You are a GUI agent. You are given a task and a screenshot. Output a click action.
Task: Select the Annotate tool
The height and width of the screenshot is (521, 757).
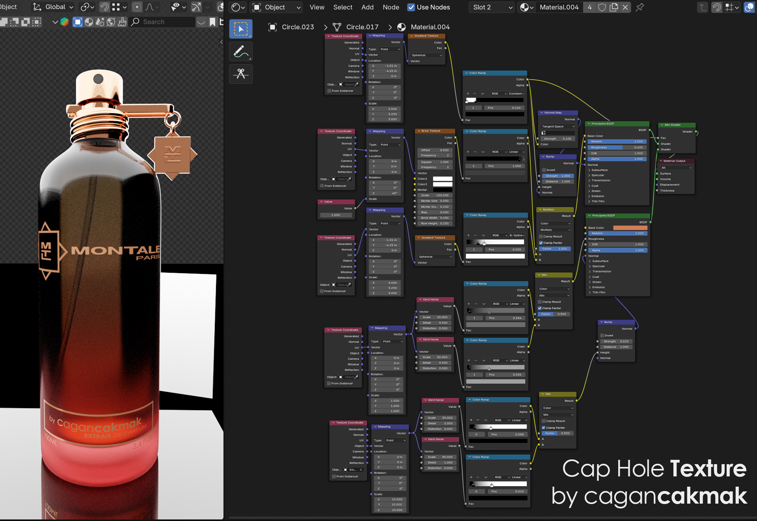(x=241, y=51)
